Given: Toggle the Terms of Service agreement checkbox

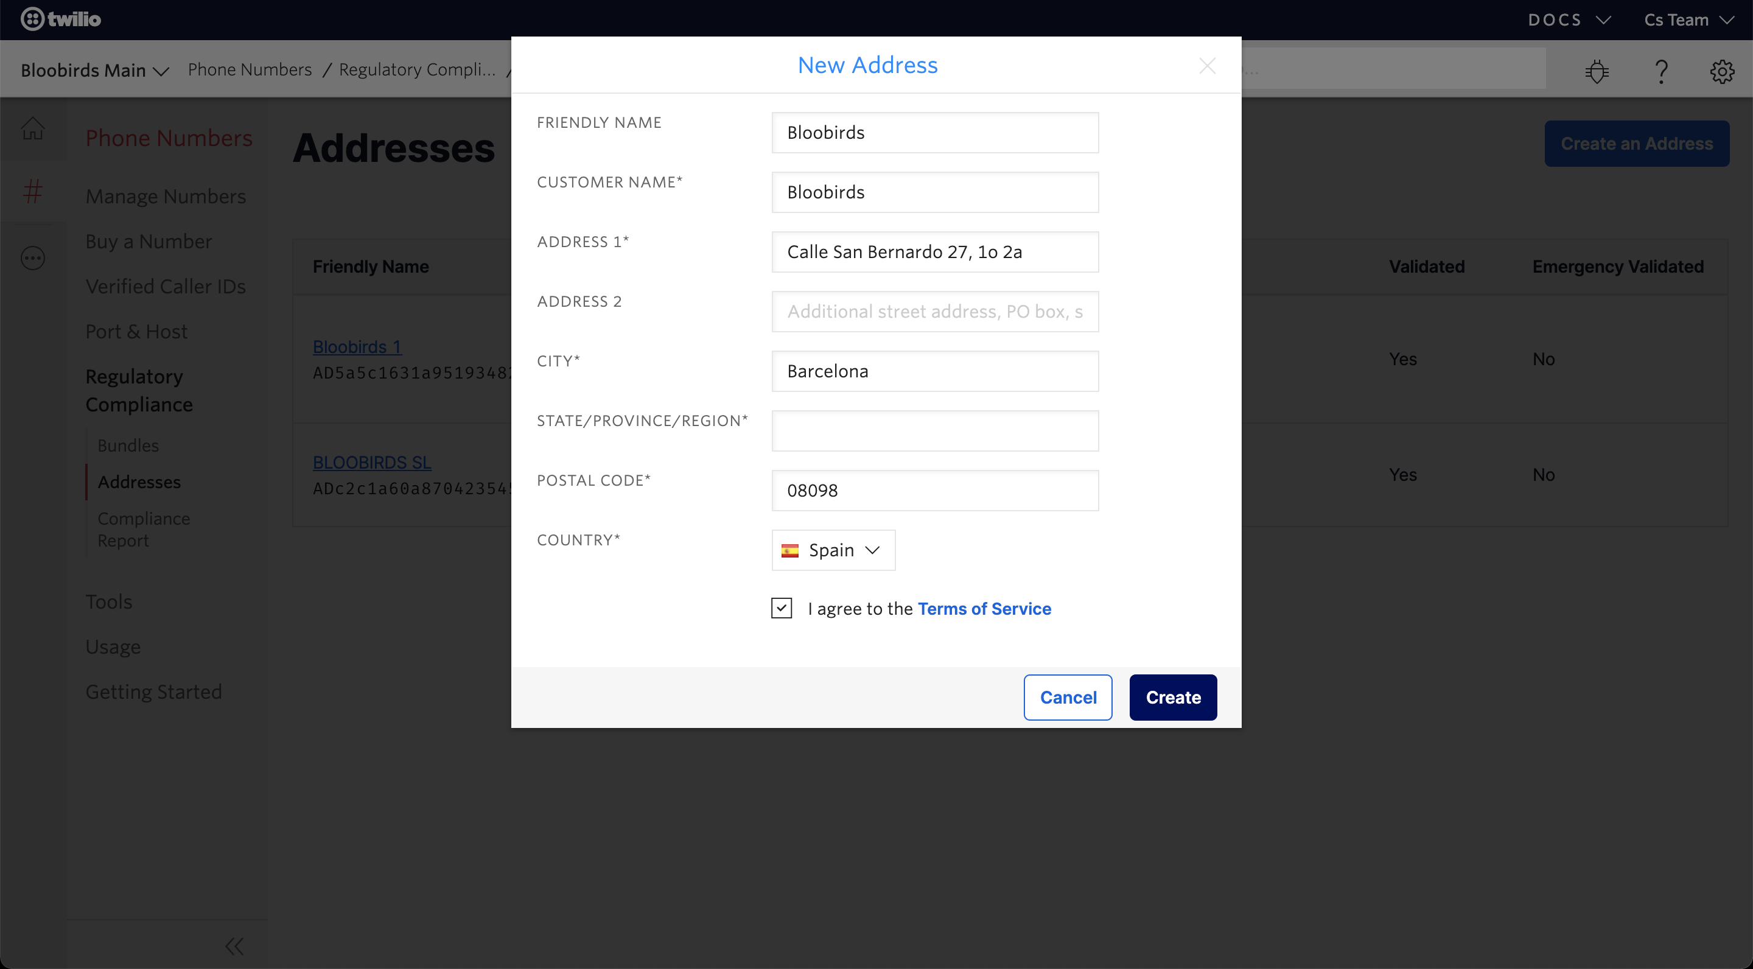Looking at the screenshot, I should [781, 607].
